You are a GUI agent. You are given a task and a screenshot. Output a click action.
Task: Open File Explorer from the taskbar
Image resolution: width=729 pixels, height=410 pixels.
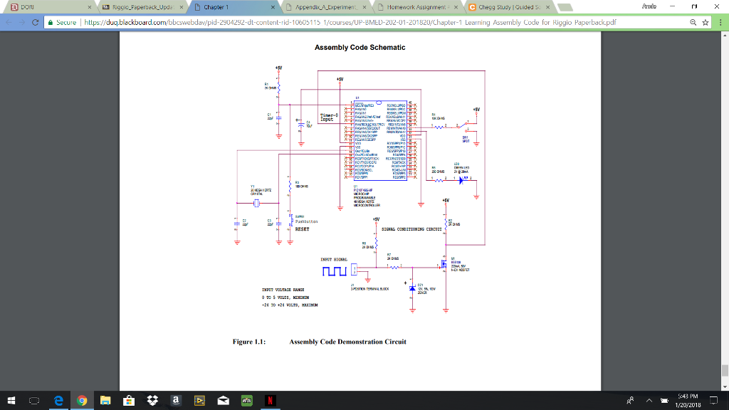tap(105, 401)
